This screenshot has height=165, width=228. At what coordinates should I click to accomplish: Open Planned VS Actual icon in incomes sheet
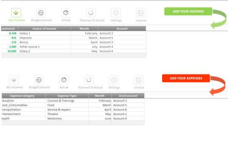(x=91, y=13)
